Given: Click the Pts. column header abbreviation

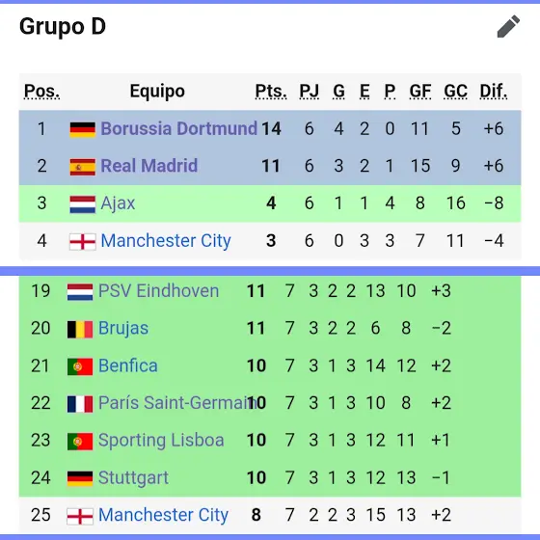Looking at the screenshot, I should tap(271, 92).
